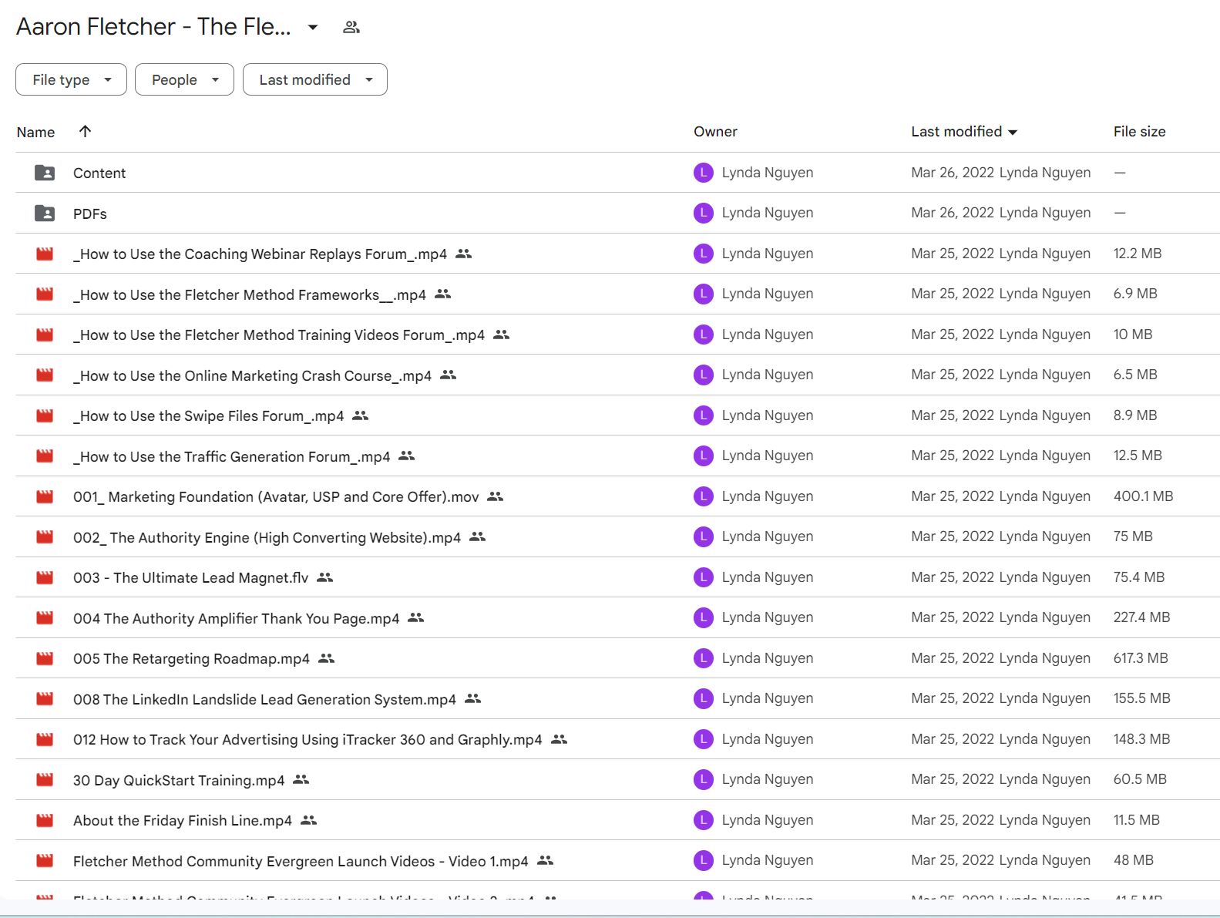This screenshot has height=918, width=1220.
Task: Click the 400.1 MB file size value
Action: pyautogui.click(x=1143, y=496)
